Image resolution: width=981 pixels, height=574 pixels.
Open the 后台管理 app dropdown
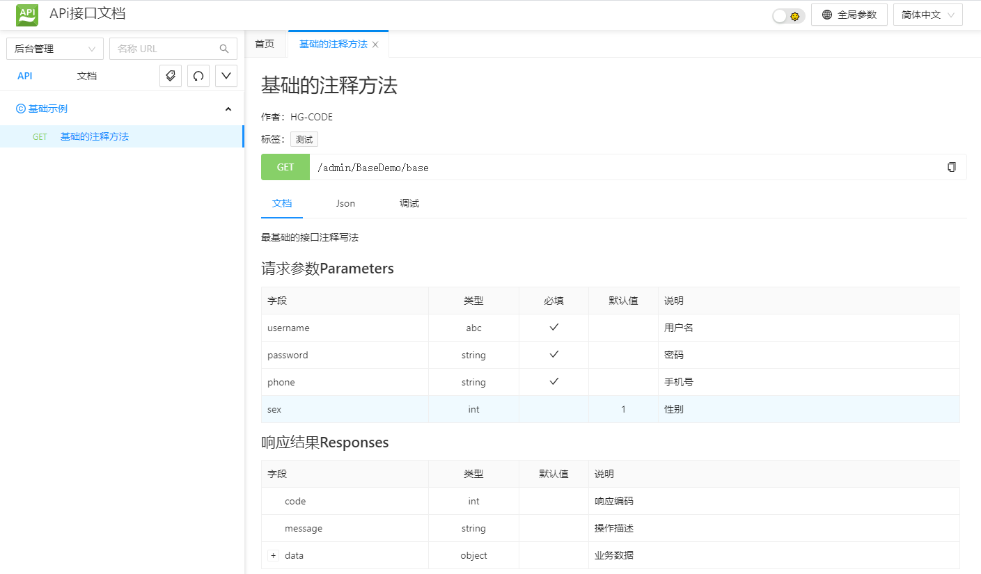(55, 49)
